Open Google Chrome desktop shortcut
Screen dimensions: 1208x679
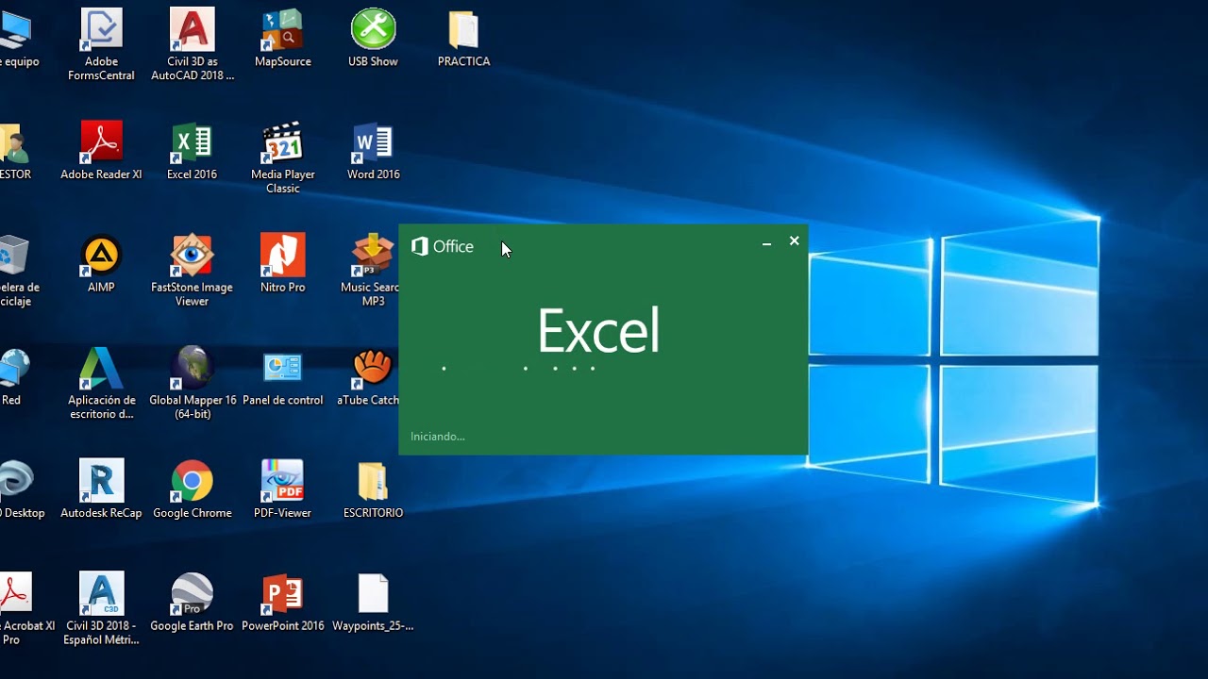[192, 490]
